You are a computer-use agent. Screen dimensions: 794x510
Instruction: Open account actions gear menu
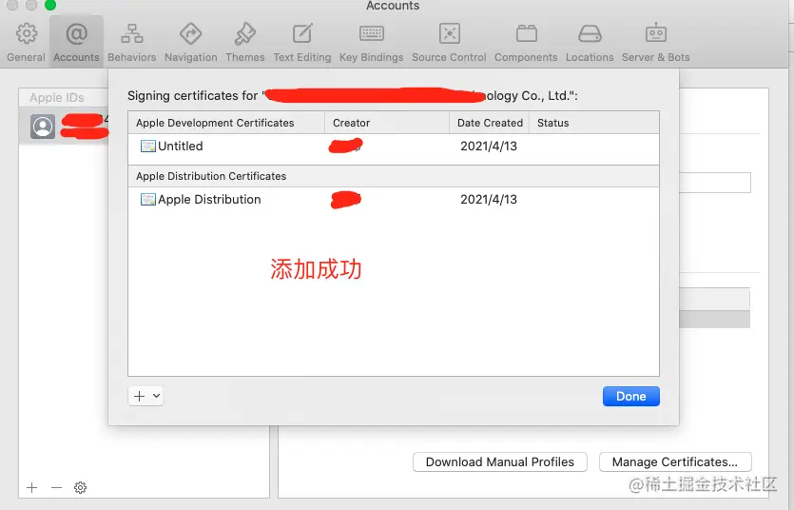80,488
